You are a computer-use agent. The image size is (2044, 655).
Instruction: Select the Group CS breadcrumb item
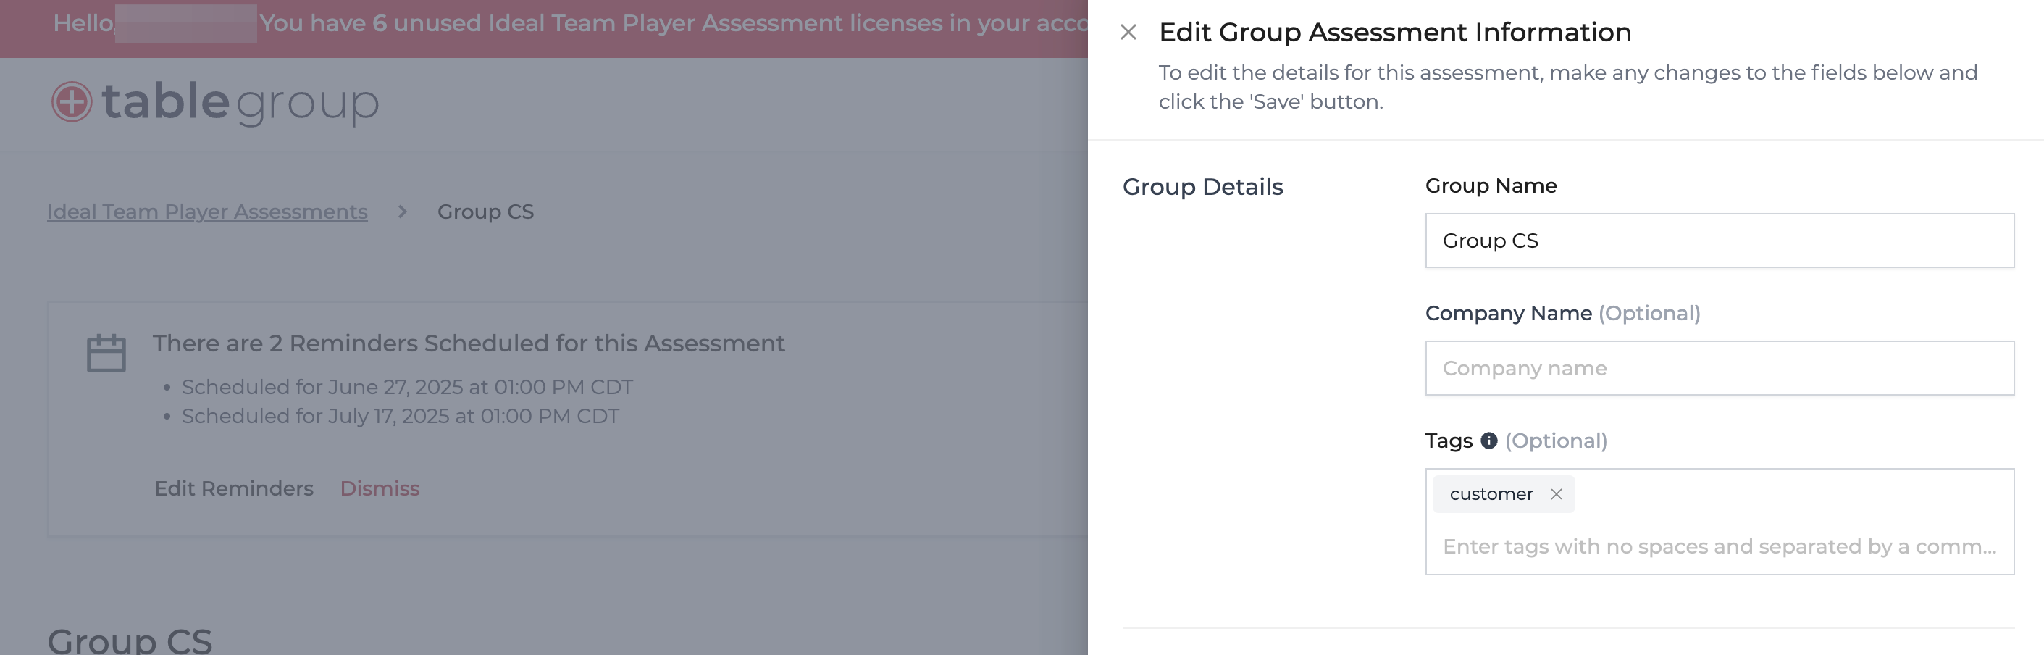[x=485, y=212]
